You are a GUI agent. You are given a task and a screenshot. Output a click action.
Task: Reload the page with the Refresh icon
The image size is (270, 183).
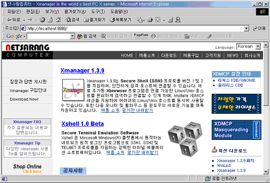50,20
